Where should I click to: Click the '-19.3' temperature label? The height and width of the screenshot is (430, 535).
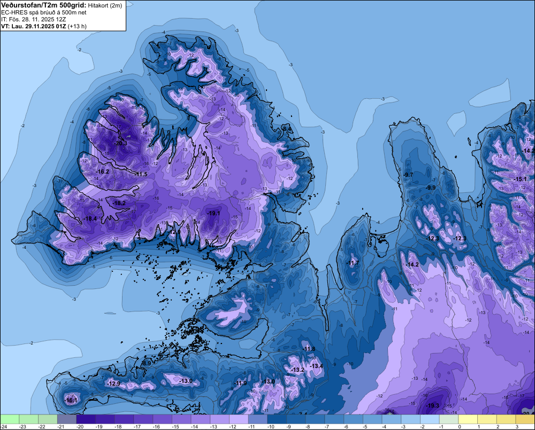click(x=433, y=405)
